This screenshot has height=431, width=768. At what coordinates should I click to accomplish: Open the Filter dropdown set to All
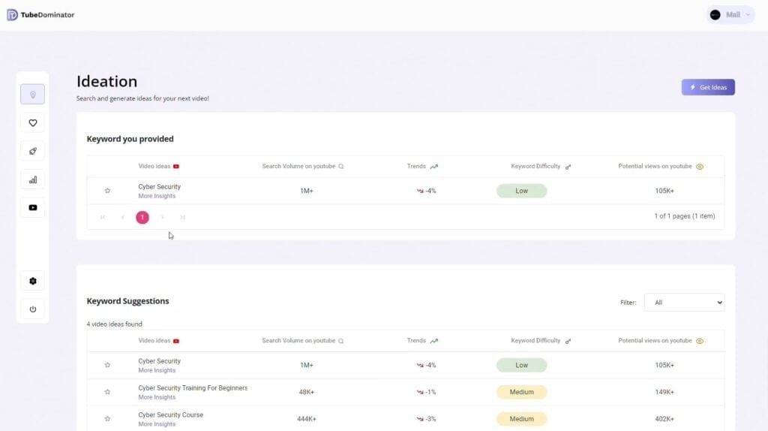684,303
